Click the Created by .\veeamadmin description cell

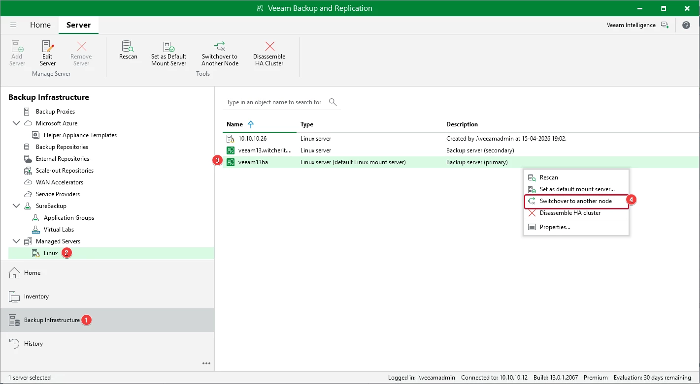tap(506, 139)
